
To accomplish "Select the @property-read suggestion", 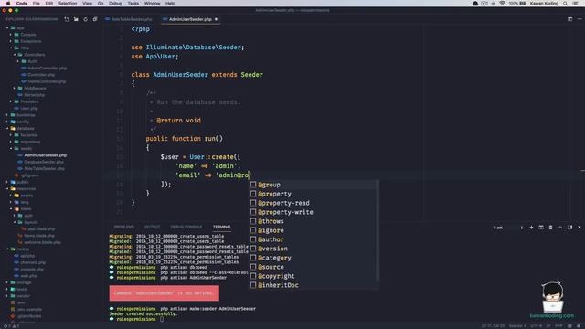I will 314,203.
